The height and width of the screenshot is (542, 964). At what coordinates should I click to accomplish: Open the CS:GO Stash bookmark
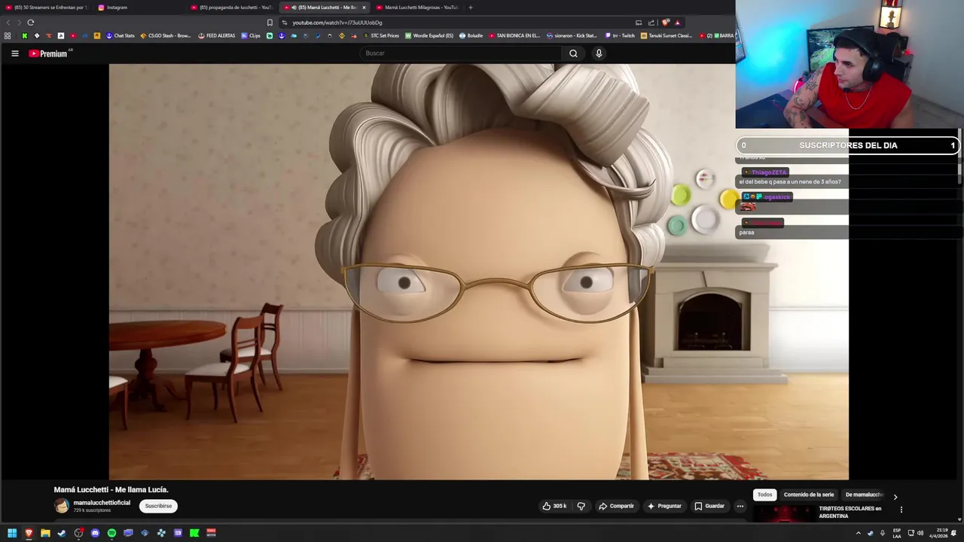166,35
